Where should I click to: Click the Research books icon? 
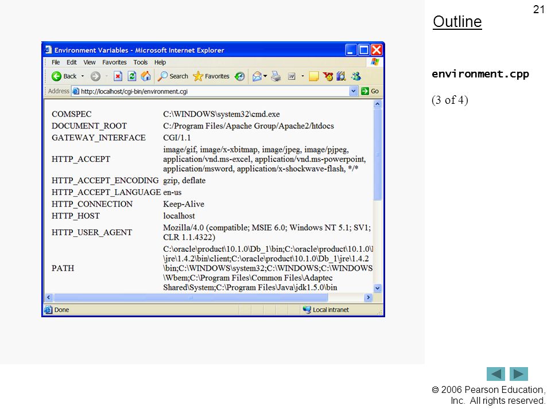341,76
